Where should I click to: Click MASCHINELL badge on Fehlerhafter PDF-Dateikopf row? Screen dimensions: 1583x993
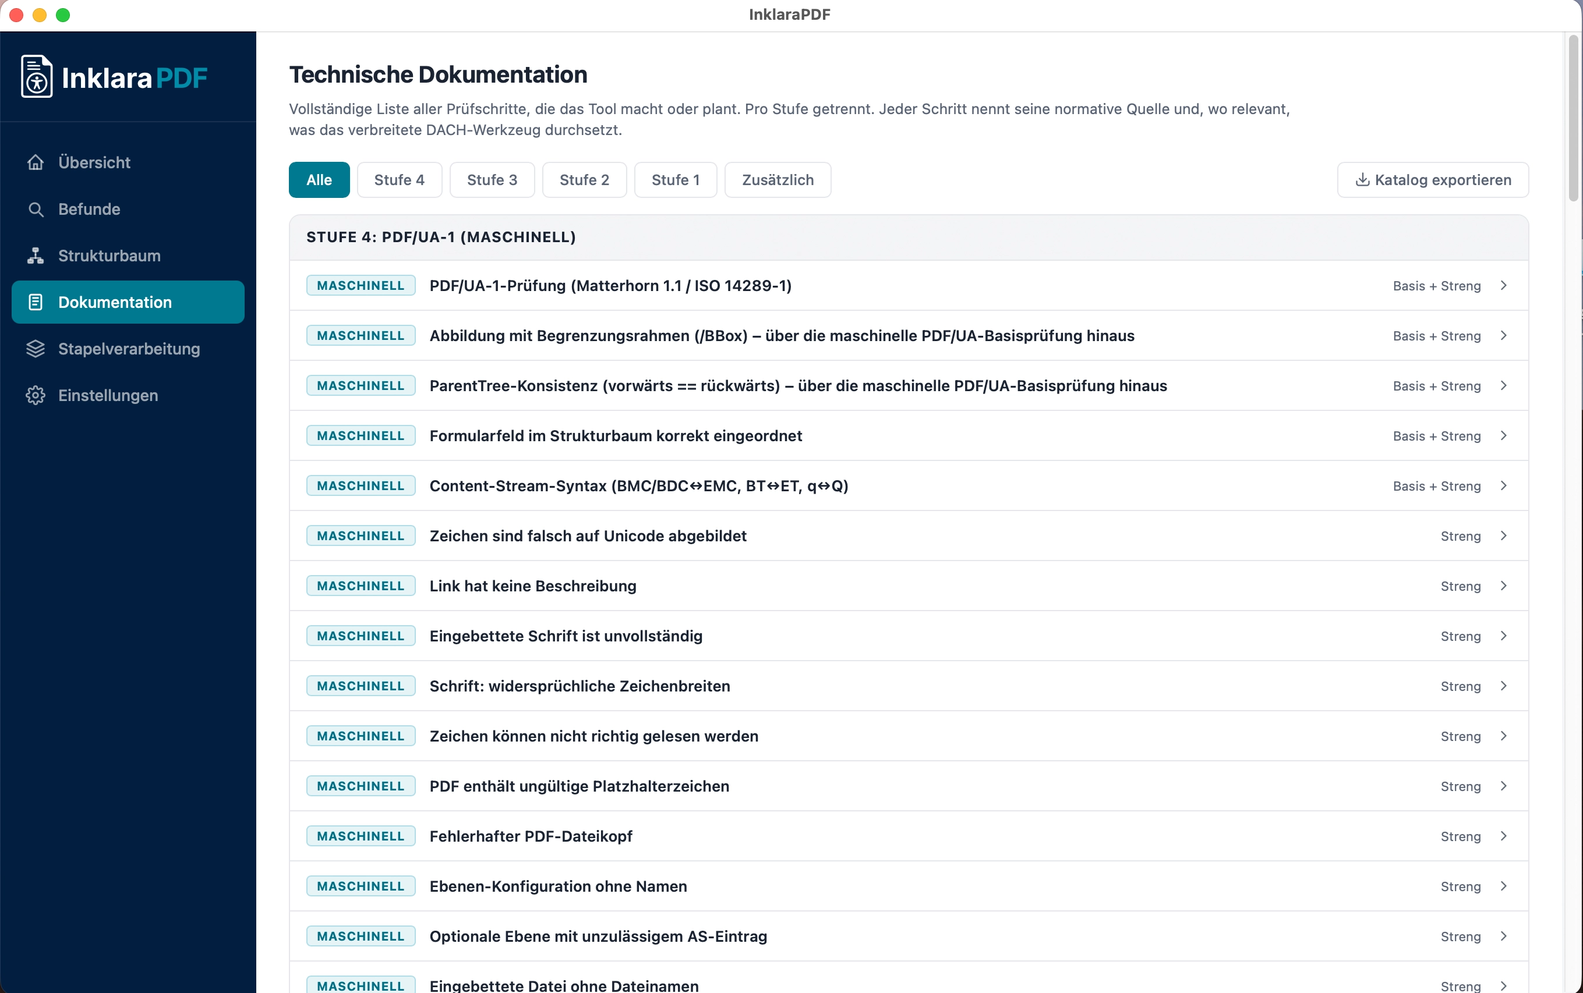click(361, 836)
